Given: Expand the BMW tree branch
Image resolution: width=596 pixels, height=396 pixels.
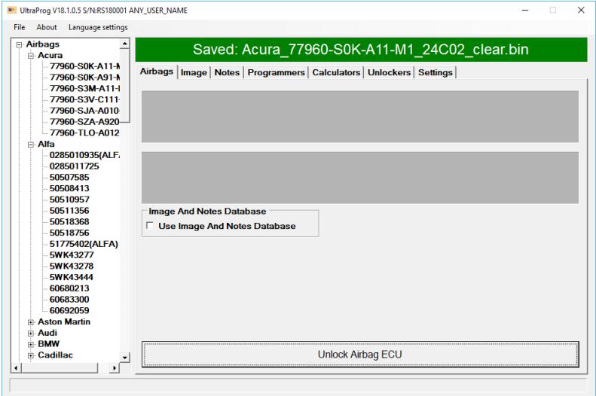Looking at the screenshot, I should 31,344.
